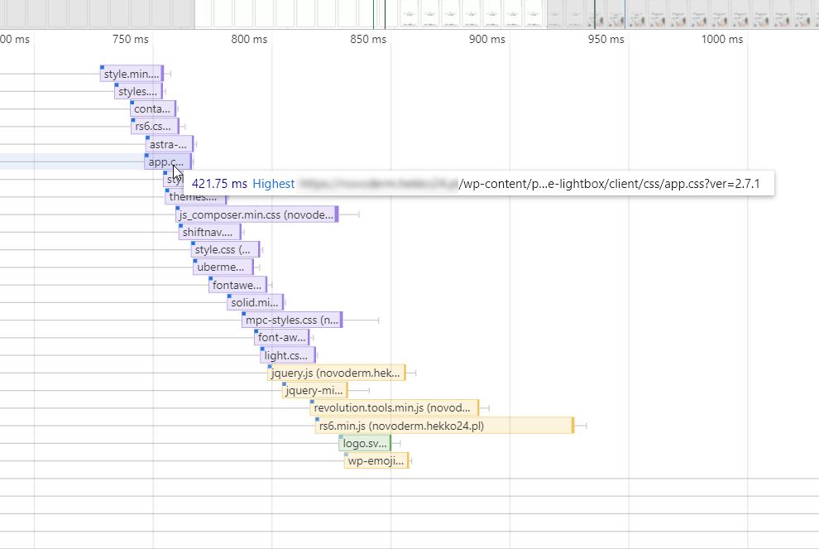Image resolution: width=819 pixels, height=549 pixels.
Task: Select the mpc-styles.css request bar
Action: pyautogui.click(x=292, y=320)
